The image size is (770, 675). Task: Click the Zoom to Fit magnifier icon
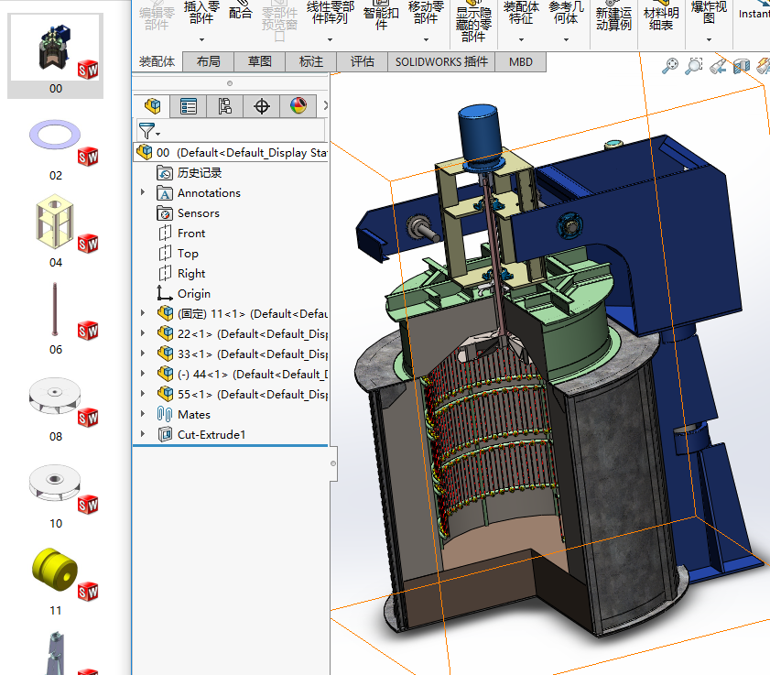click(671, 65)
